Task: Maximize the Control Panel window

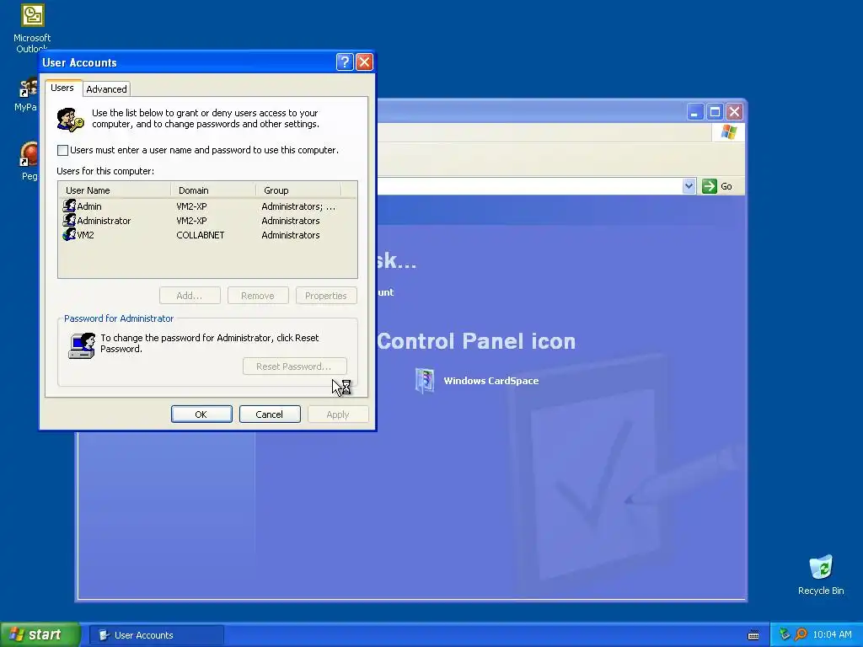Action: coord(715,112)
